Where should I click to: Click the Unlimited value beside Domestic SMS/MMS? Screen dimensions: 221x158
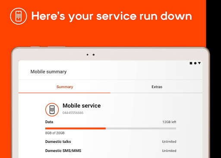click(169, 151)
